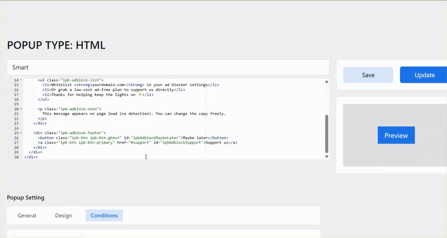
Task: Collapse the code fold at line 20
Action: (21, 109)
